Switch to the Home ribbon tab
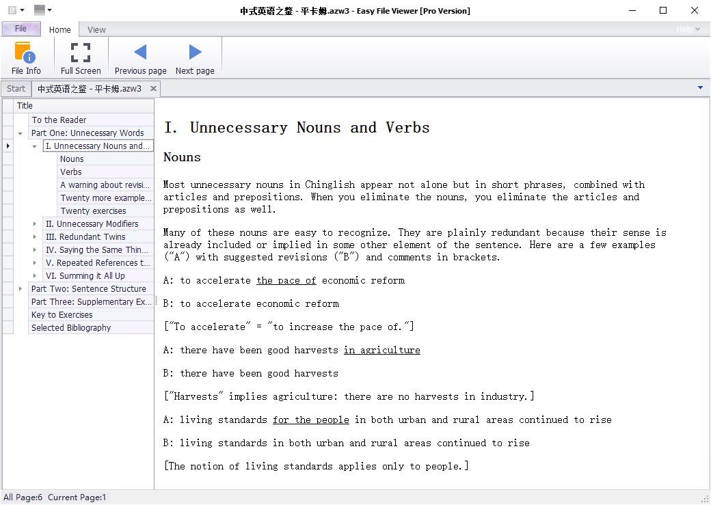Image resolution: width=711 pixels, height=505 pixels. [60, 29]
